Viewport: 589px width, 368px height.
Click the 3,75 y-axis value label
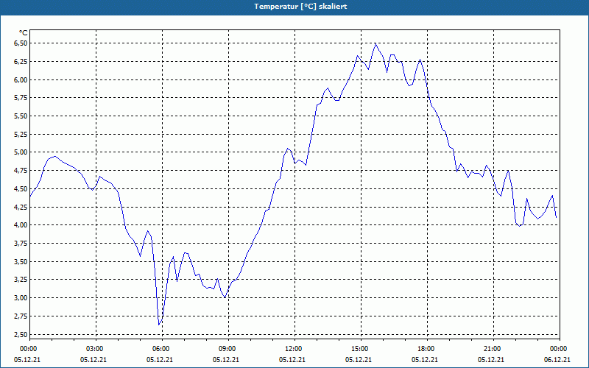[x=21, y=244]
